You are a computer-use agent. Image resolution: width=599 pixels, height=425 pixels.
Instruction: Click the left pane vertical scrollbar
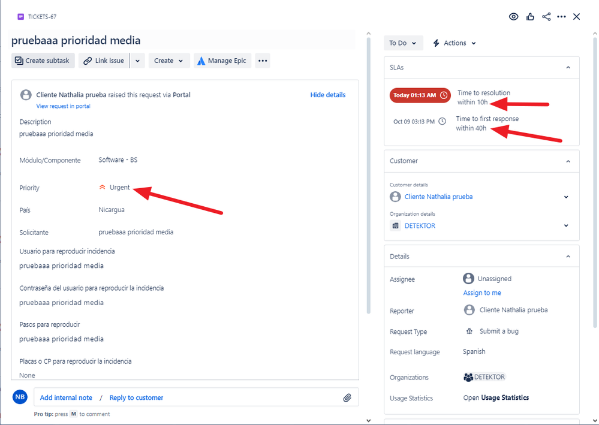click(x=368, y=176)
